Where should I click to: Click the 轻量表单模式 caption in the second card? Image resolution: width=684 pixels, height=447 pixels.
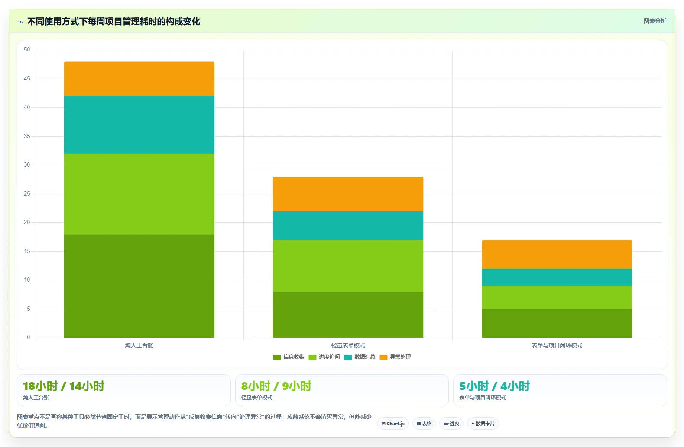pyautogui.click(x=256, y=397)
